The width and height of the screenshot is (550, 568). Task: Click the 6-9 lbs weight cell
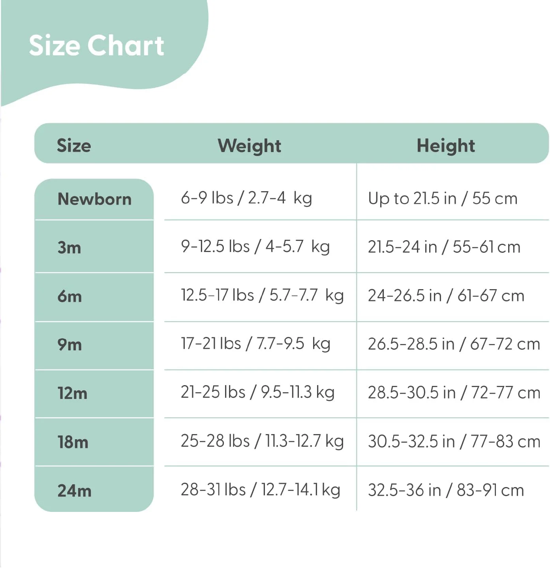click(x=246, y=198)
